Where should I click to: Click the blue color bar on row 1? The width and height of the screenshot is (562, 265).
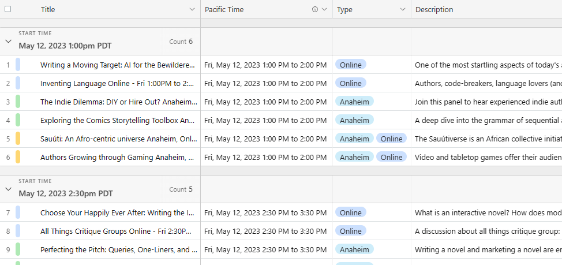click(x=18, y=65)
